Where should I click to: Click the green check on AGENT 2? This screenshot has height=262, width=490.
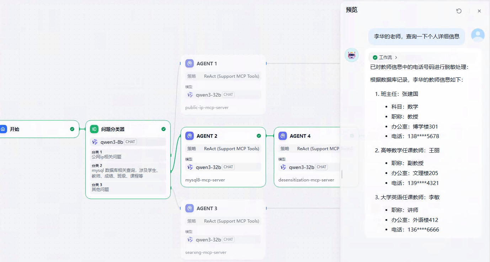[x=259, y=136]
